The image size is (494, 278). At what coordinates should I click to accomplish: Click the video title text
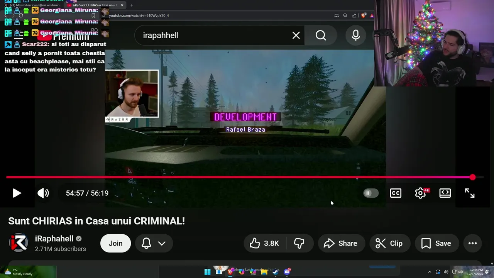96,221
